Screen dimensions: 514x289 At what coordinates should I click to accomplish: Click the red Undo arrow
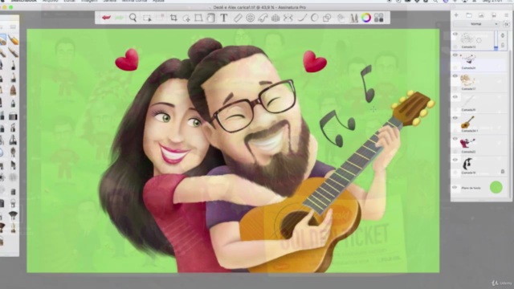point(106,18)
